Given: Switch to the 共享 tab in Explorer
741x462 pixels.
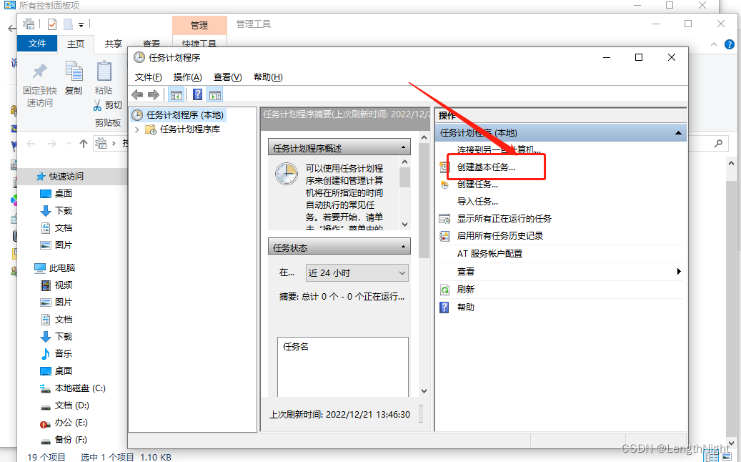Looking at the screenshot, I should tap(112, 43).
